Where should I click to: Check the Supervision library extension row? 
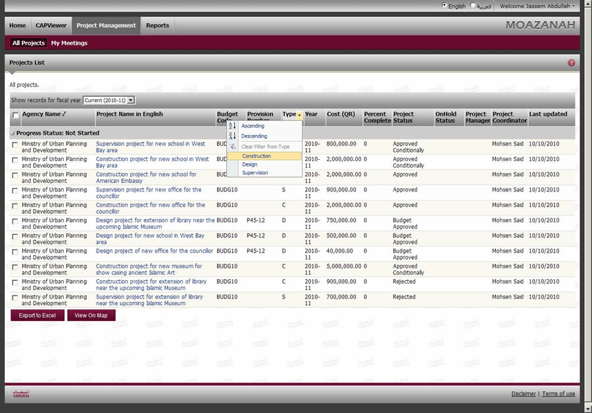coord(14,297)
